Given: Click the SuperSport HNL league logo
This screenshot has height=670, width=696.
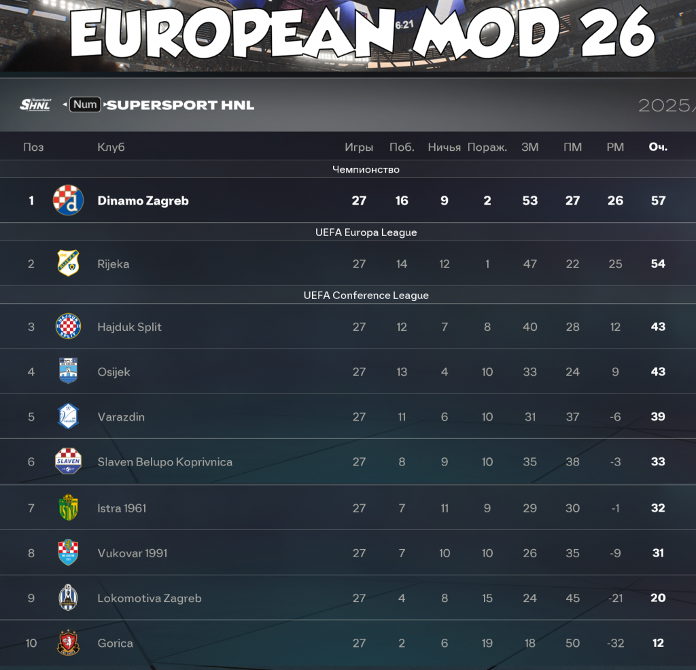Looking at the screenshot, I should 35,105.
